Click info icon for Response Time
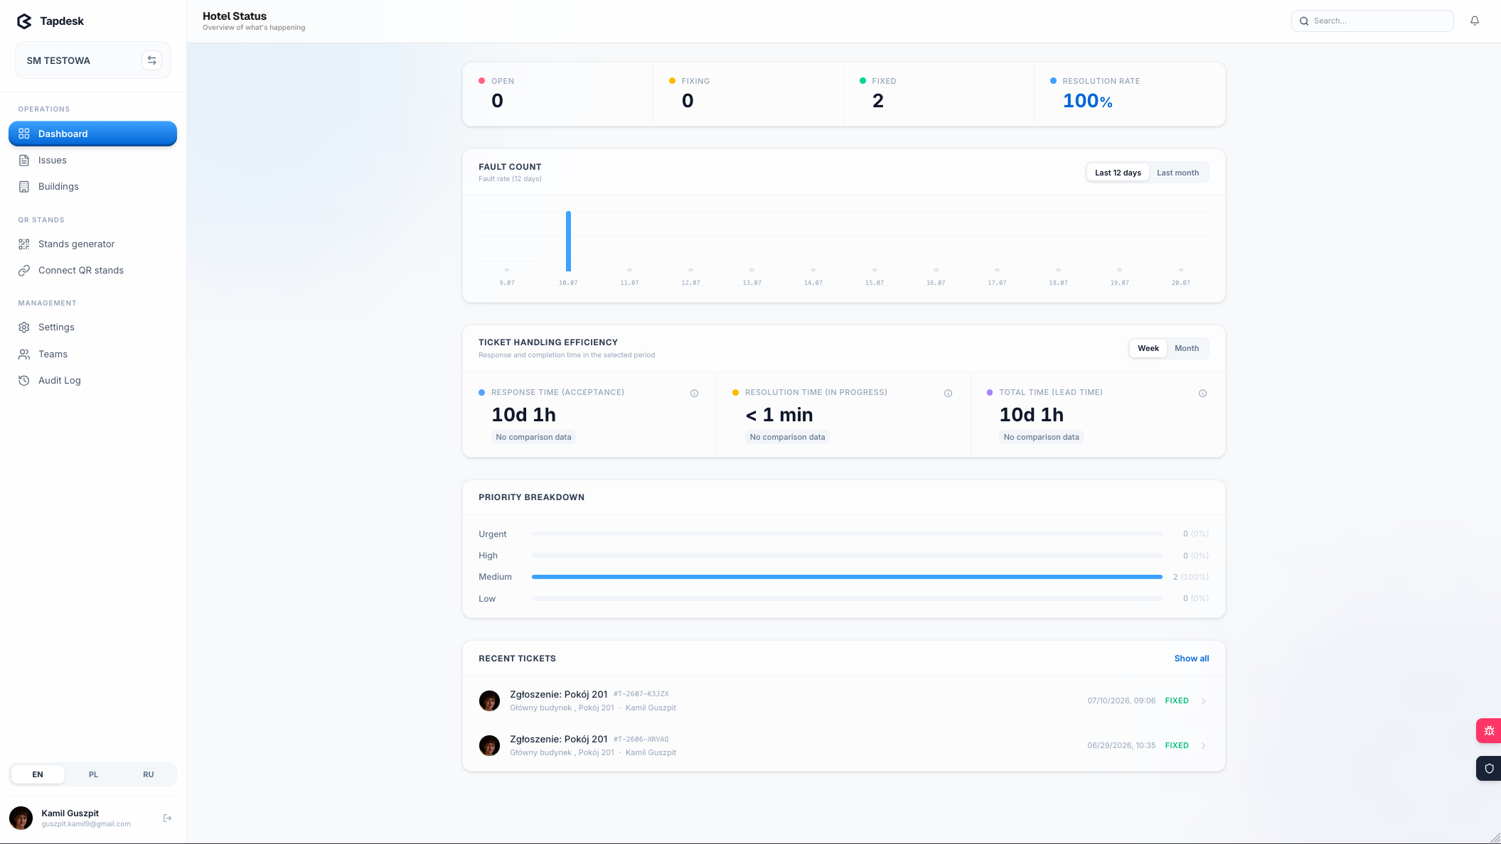 pos(694,393)
